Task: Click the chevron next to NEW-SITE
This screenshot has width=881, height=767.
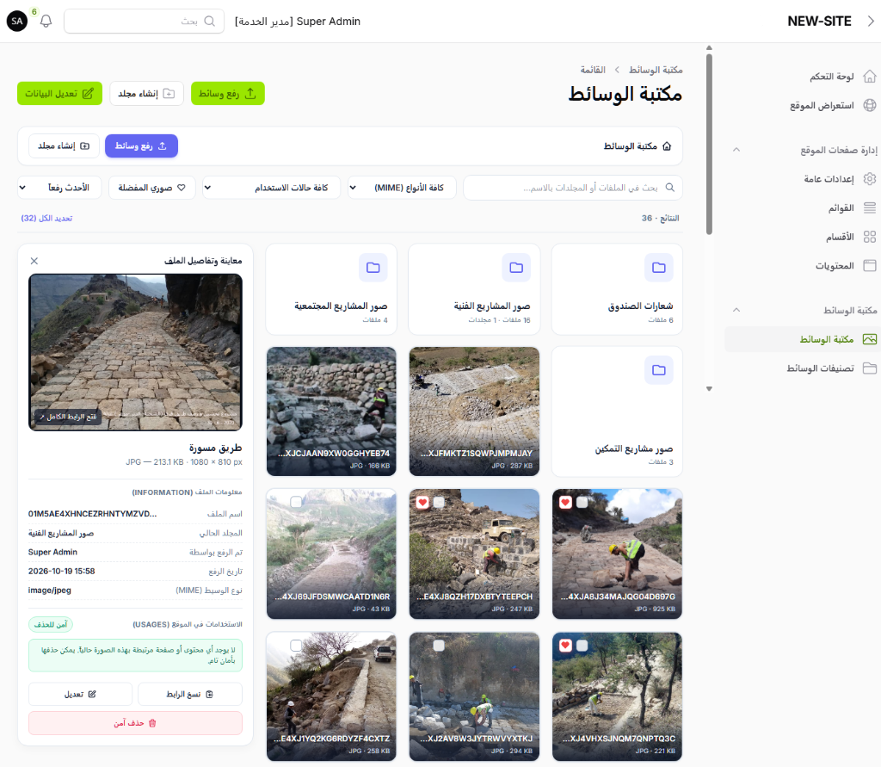Action: 871,22
